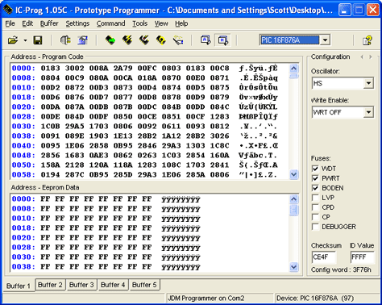Viewport: 382px width, 305px height.
Task: Open the File menu
Action: pyautogui.click(x=10, y=23)
